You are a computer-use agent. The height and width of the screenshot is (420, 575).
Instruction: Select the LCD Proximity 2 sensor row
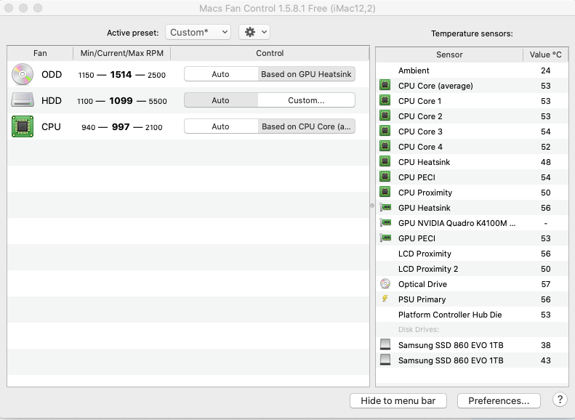[472, 269]
